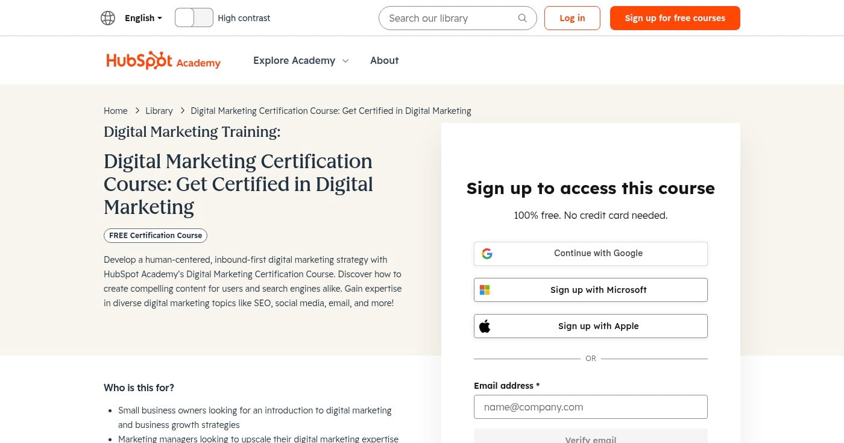Click 'Sign up to access this course' heading
Screen dimensions: 844x443
591,188
